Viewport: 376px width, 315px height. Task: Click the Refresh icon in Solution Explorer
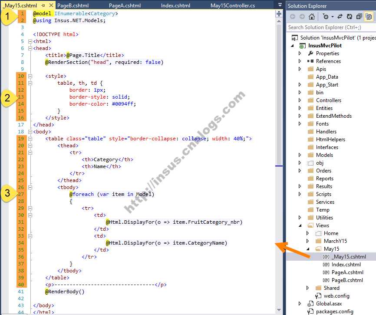pyautogui.click(x=350, y=17)
